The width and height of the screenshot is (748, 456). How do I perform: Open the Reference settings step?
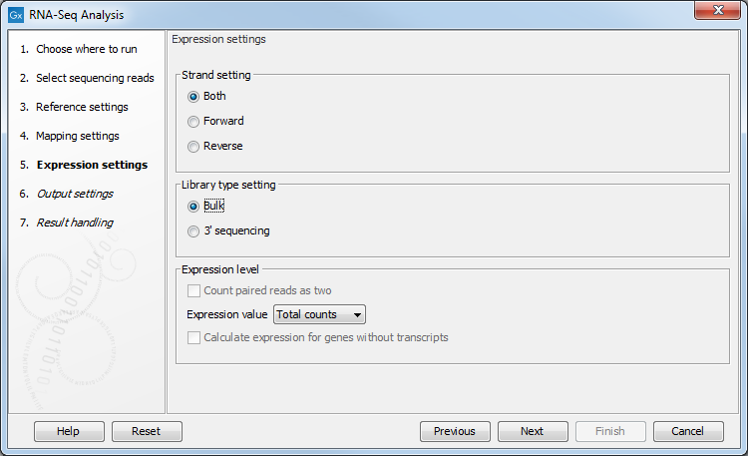coord(82,107)
